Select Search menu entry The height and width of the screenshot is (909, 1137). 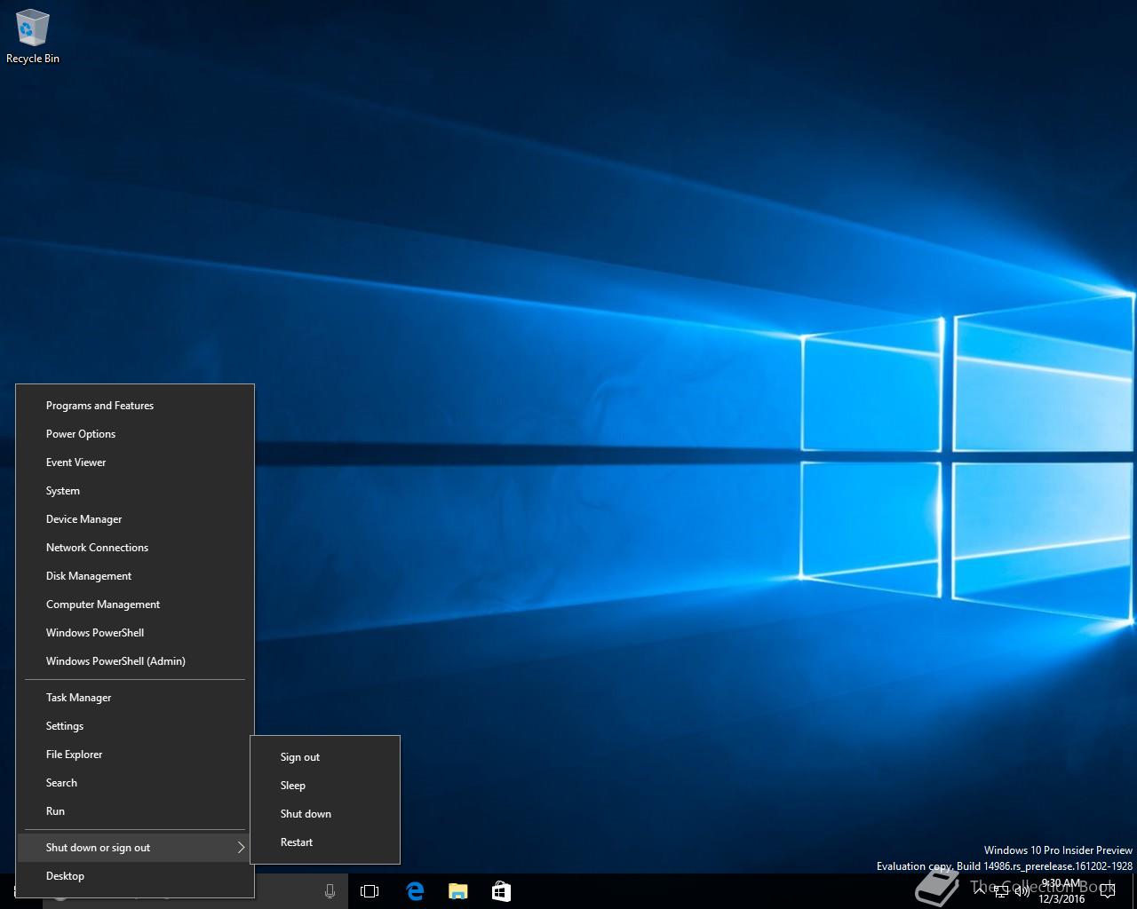coord(135,783)
